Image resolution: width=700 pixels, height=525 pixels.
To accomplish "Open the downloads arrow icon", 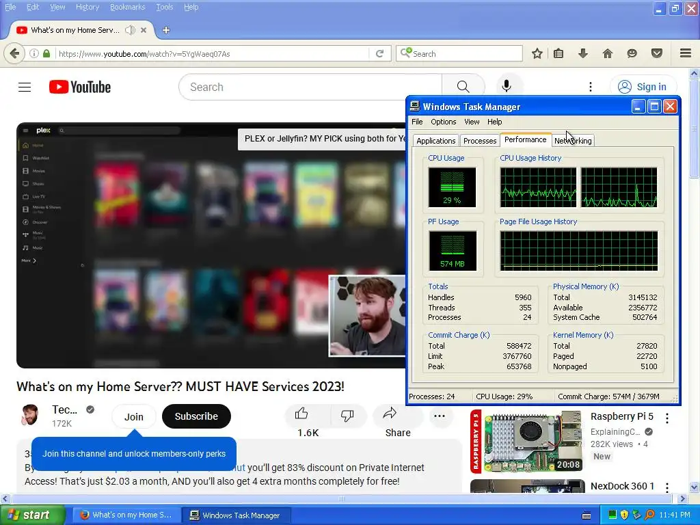I will coord(583,53).
